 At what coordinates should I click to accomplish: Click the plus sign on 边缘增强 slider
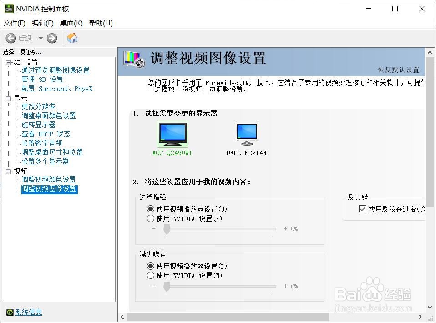tap(285, 229)
